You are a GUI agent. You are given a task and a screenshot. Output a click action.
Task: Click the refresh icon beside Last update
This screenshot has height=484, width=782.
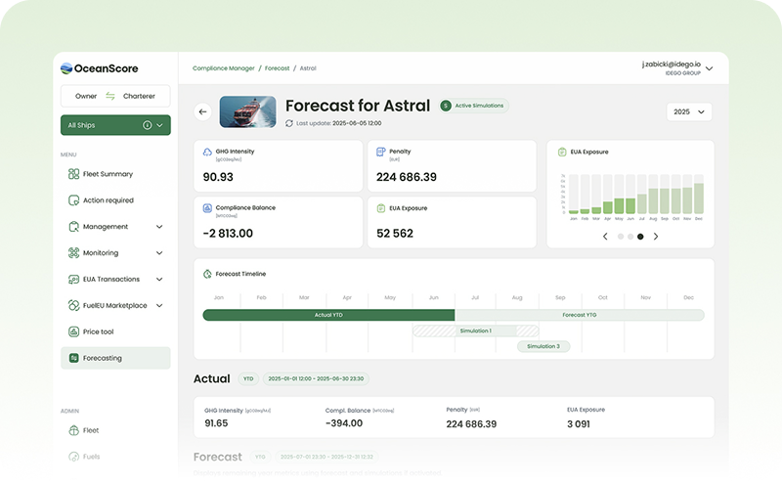tap(289, 123)
